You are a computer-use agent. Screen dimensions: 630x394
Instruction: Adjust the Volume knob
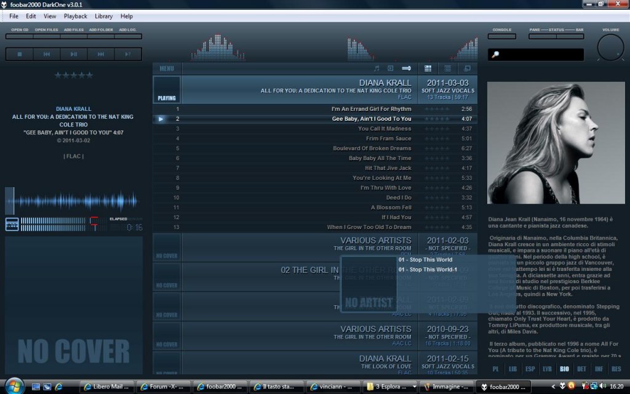[x=610, y=47]
